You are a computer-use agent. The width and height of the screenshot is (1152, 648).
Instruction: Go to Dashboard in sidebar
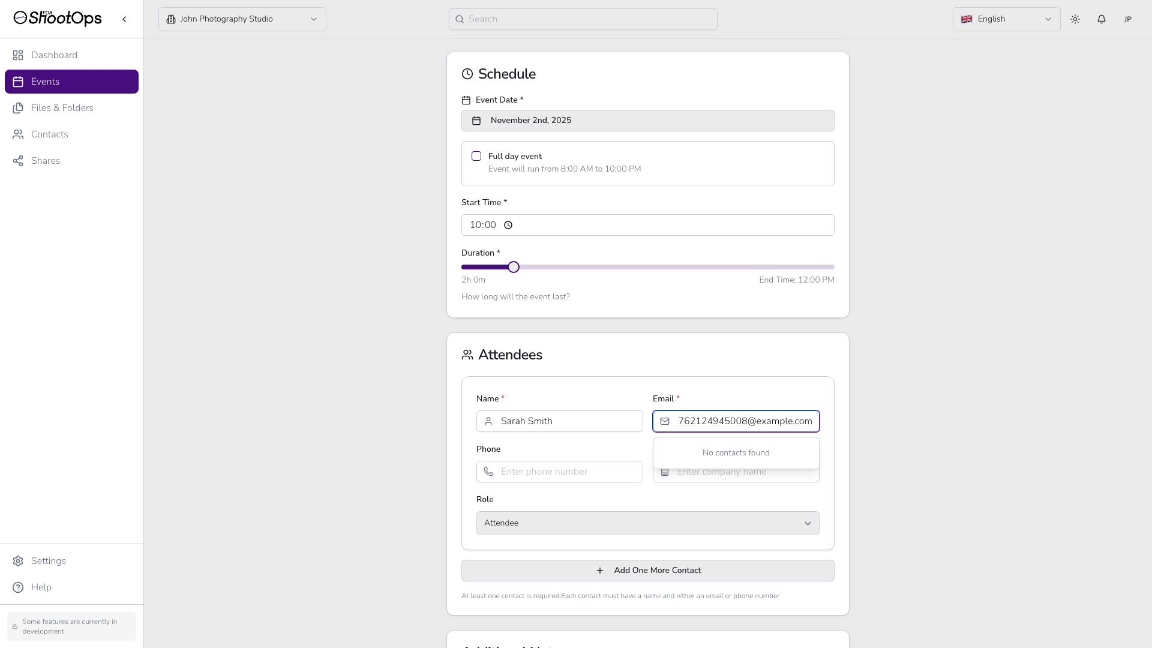coord(54,55)
